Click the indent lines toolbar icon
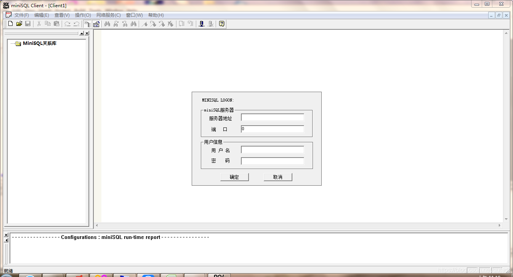513x277 pixels. pyautogui.click(x=182, y=24)
